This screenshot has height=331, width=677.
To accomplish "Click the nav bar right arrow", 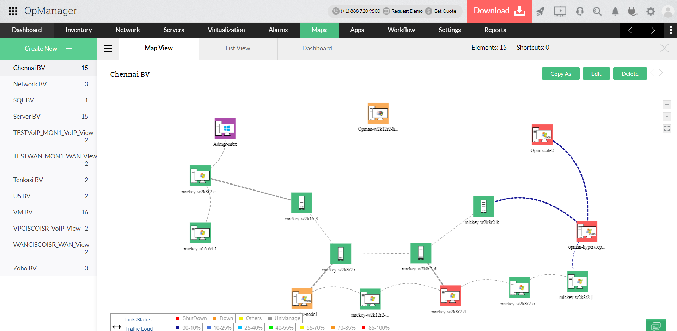I will click(653, 30).
